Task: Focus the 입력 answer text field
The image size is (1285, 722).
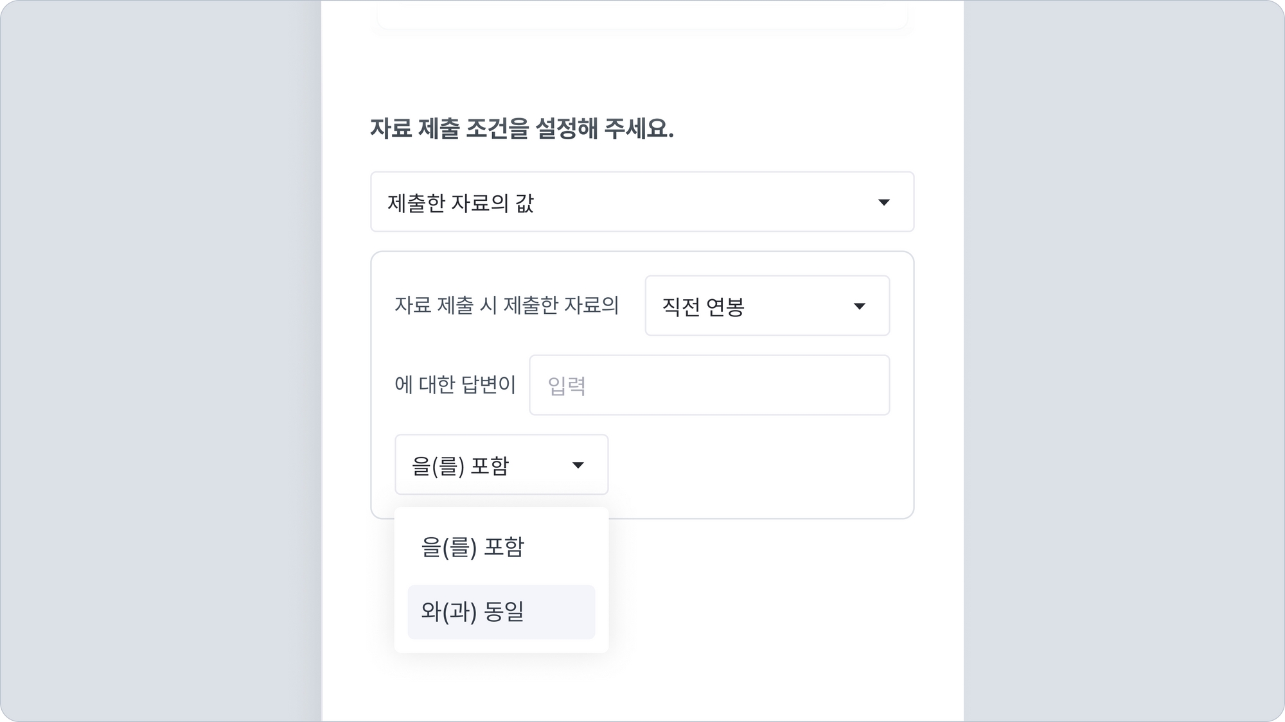Action: pyautogui.click(x=709, y=385)
